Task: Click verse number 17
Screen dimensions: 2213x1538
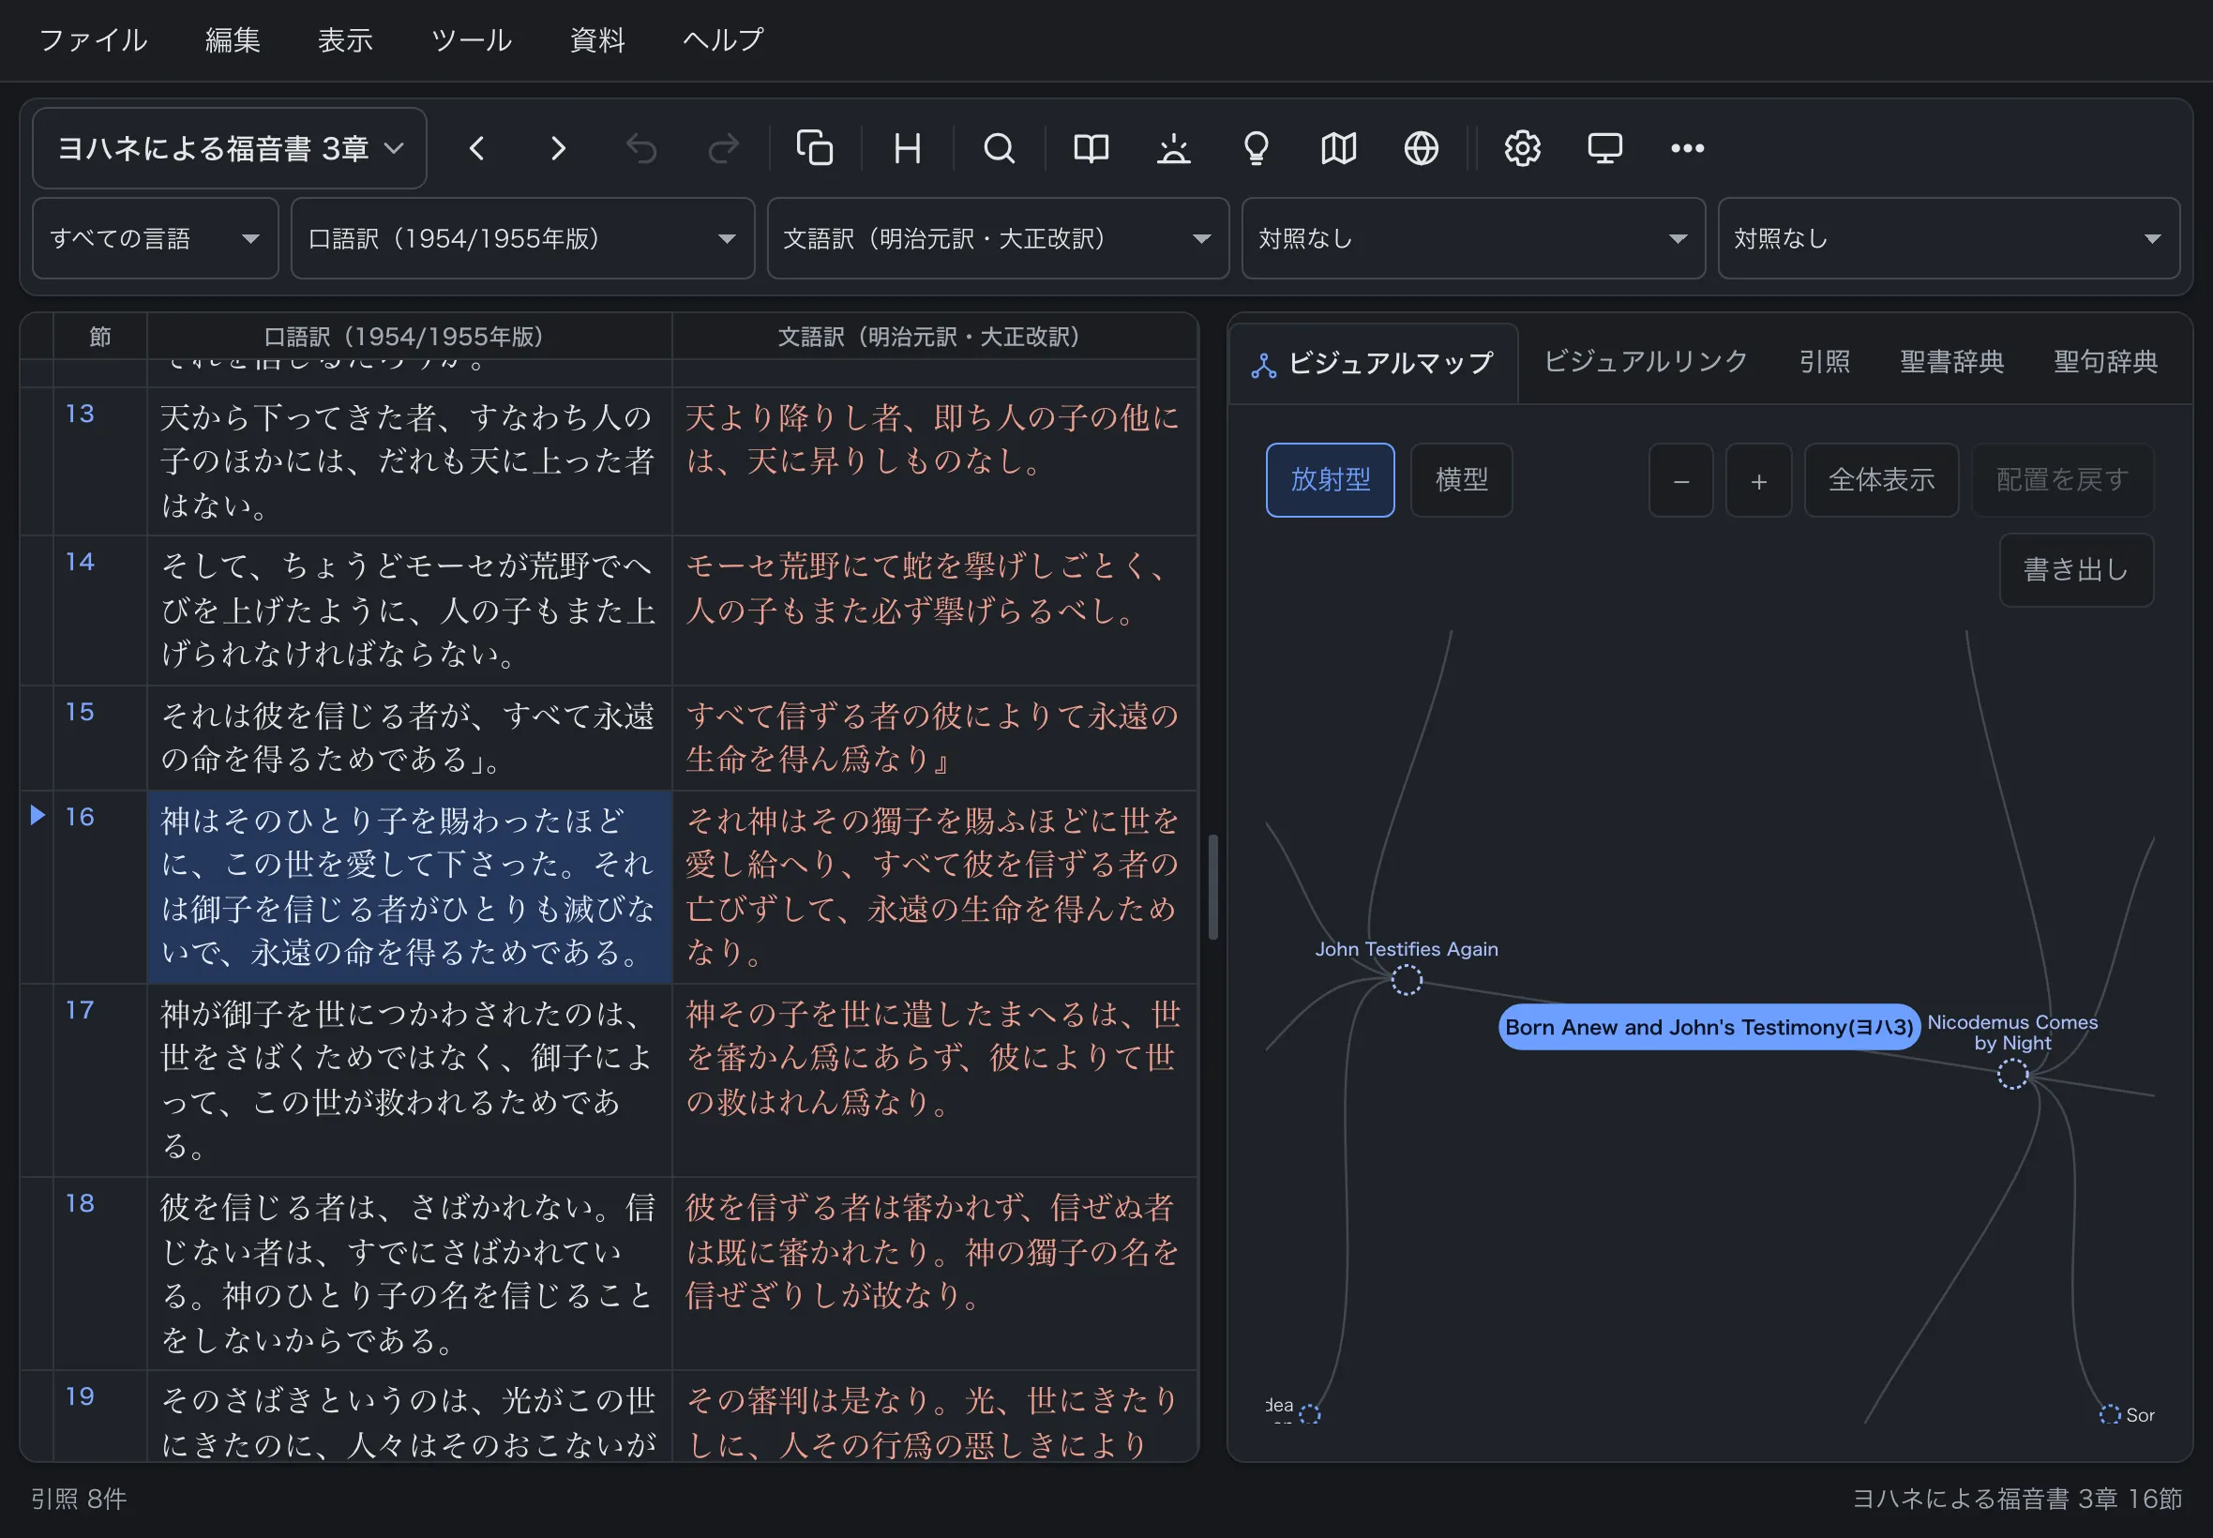Action: tap(80, 1009)
